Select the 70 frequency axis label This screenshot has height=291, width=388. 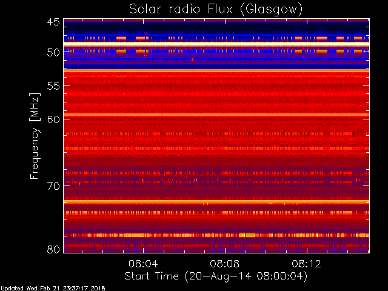(53, 186)
